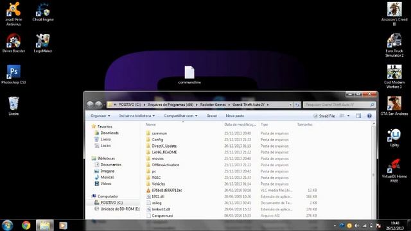411x231 pixels.
Task: Open VirtualDJ Home FREE shortcut
Action: [x=394, y=170]
